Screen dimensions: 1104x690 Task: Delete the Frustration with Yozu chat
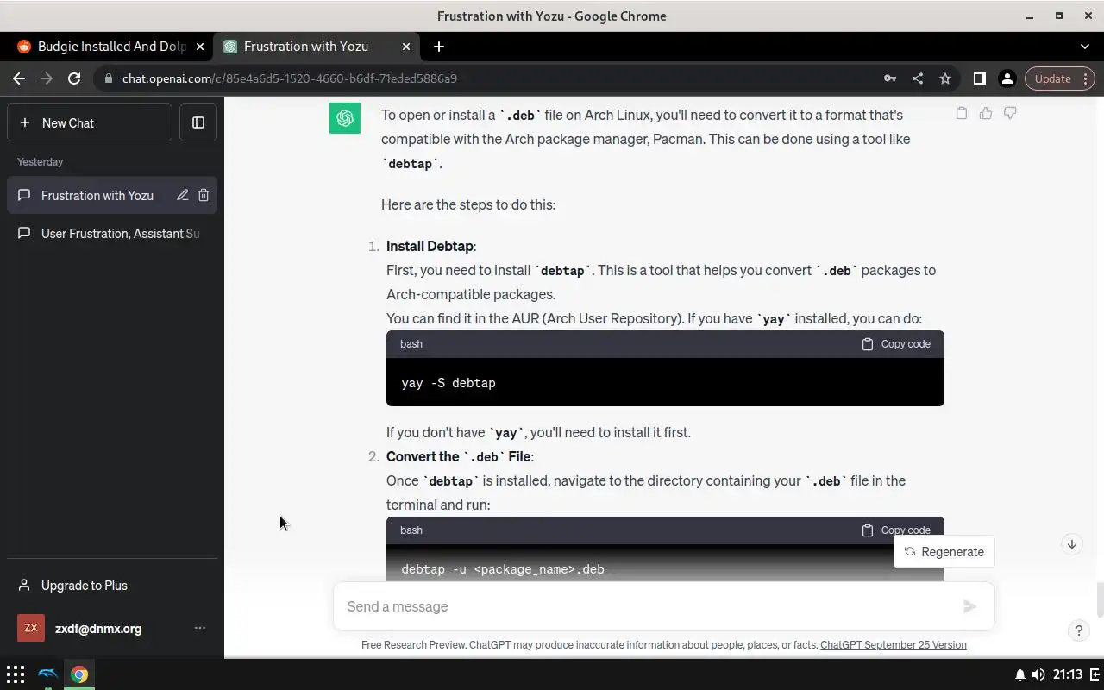(204, 195)
